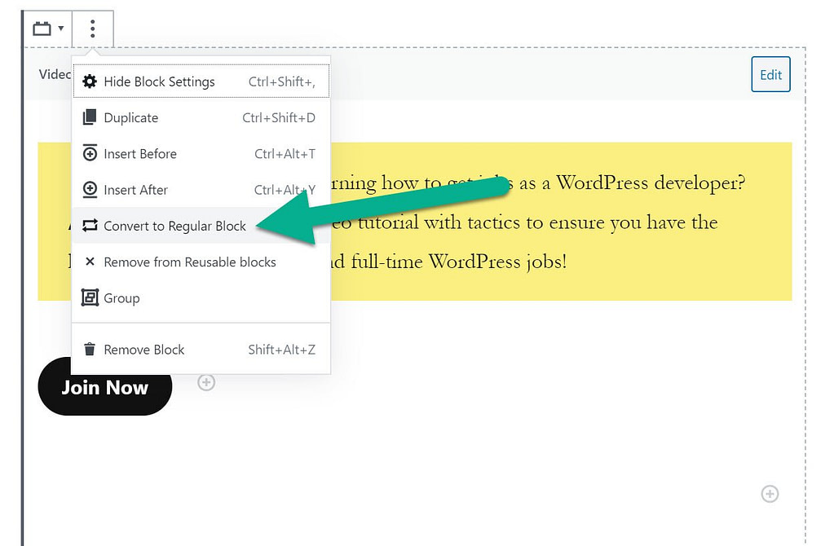Click the add block plus icon at bottom right

point(770,494)
